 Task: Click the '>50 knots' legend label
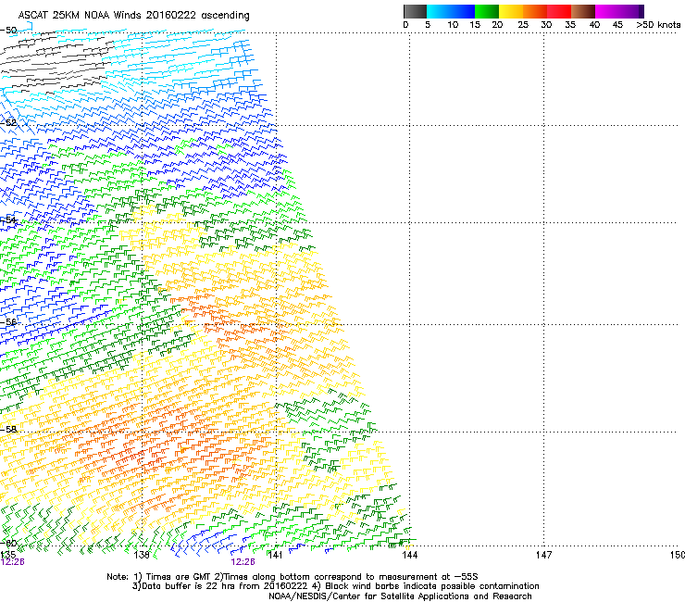pyautogui.click(x=658, y=25)
